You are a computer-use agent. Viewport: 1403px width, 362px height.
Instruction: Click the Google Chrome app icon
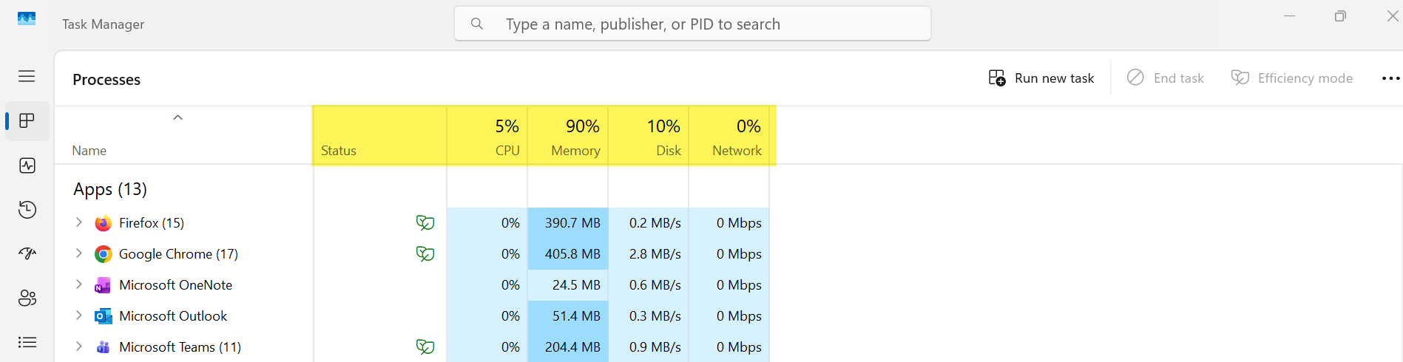coord(104,254)
